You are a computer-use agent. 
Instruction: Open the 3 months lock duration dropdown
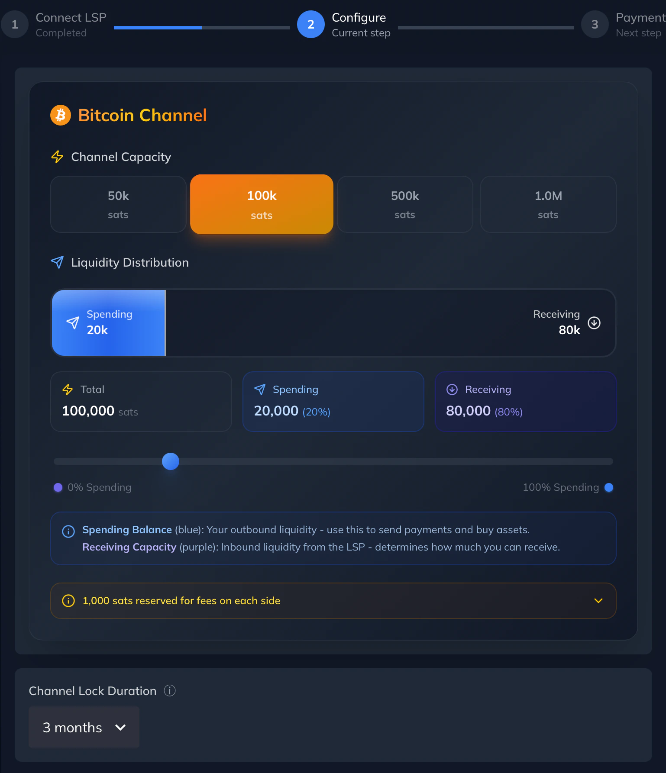pos(83,728)
